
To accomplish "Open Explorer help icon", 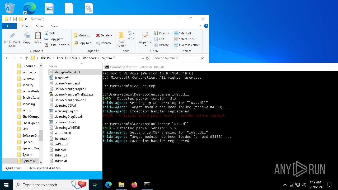I will point(206,26).
